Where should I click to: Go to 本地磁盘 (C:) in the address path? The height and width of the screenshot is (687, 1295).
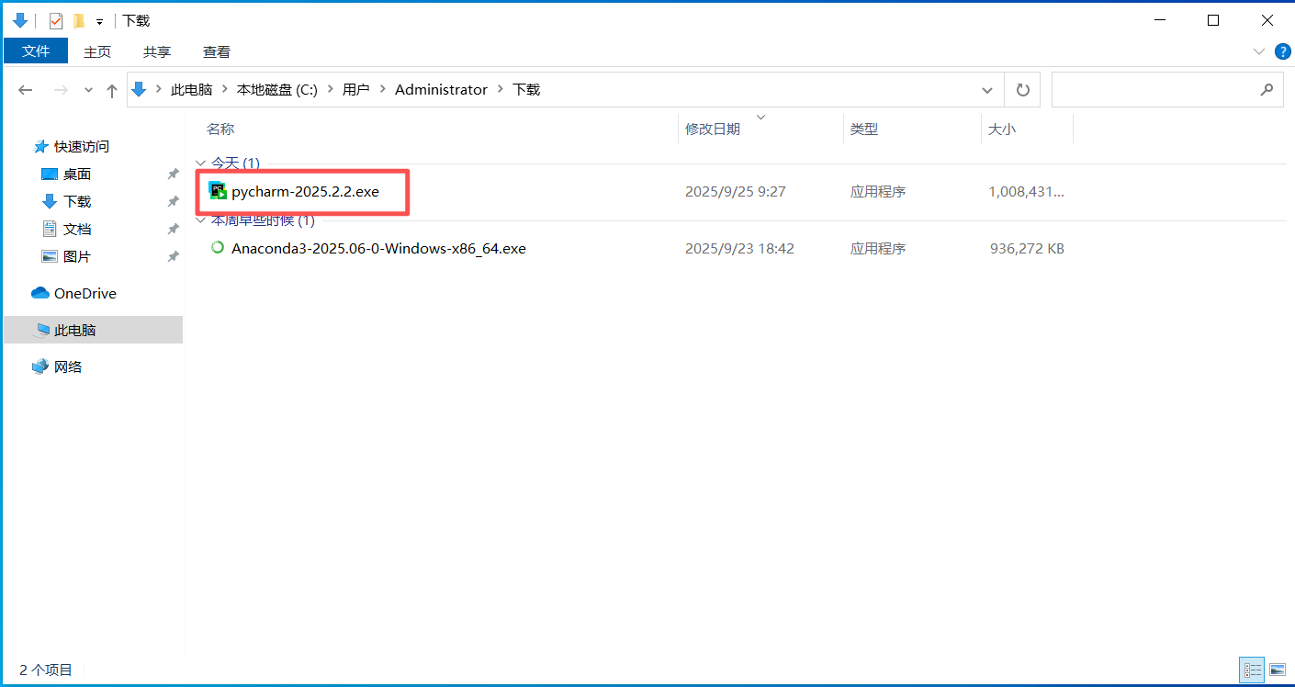tap(277, 90)
